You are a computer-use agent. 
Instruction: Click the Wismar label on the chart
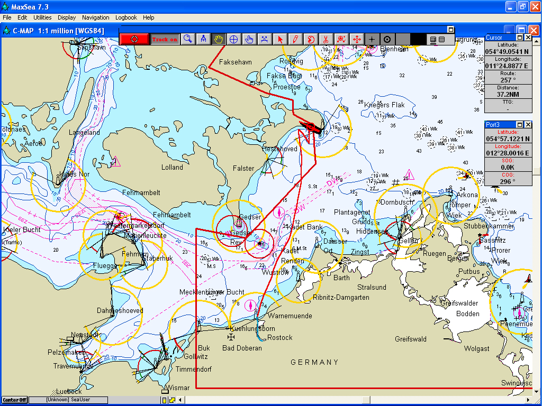click(x=177, y=387)
